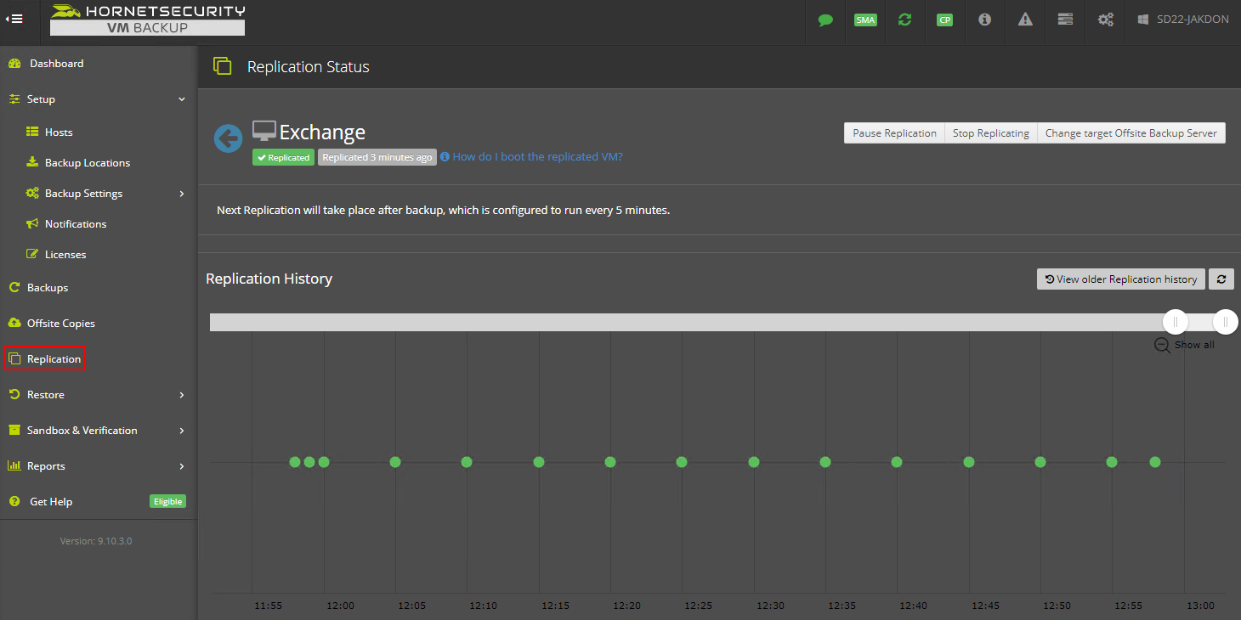Click the Eligible badge
This screenshot has height=620, width=1241.
tap(167, 502)
